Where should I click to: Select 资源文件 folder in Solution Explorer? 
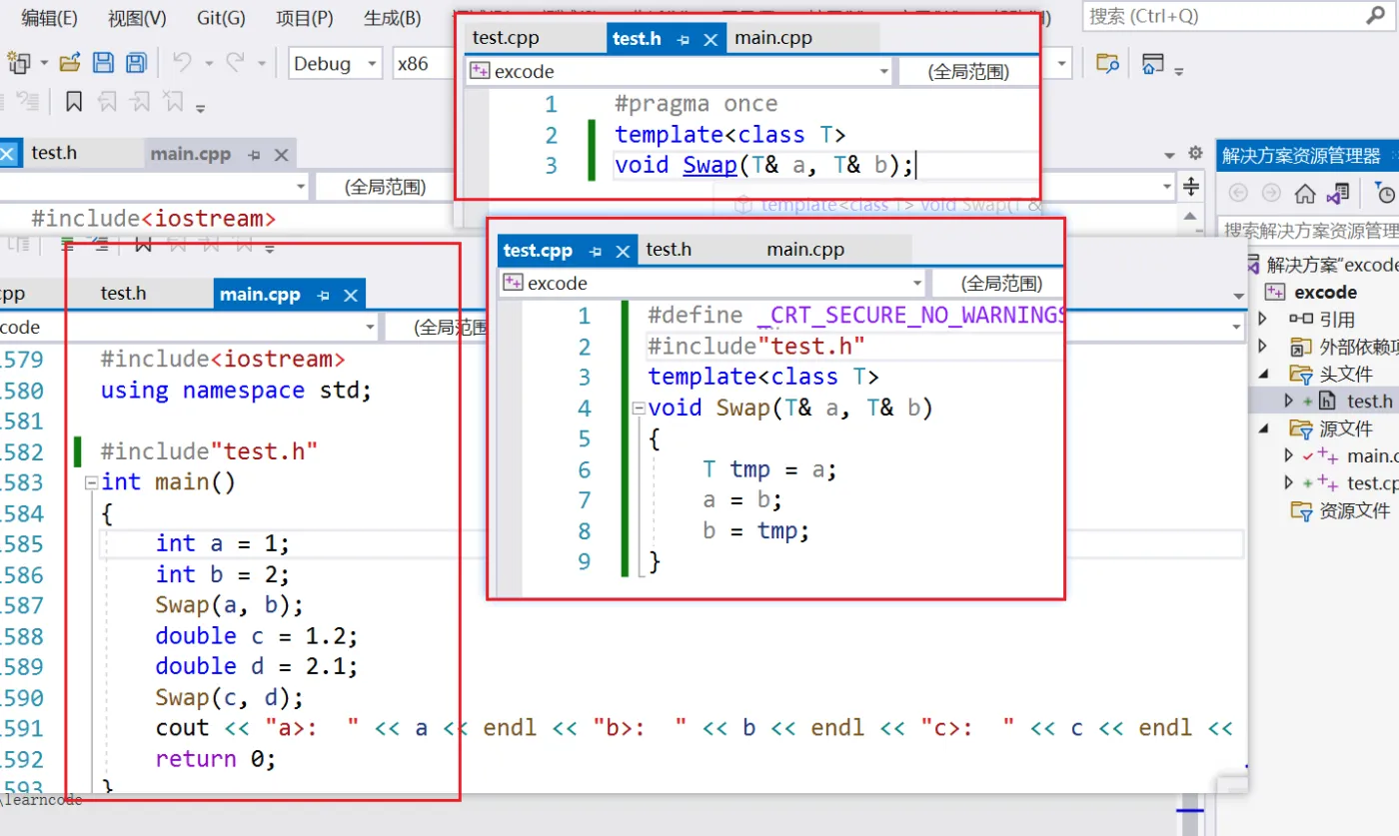tap(1354, 510)
